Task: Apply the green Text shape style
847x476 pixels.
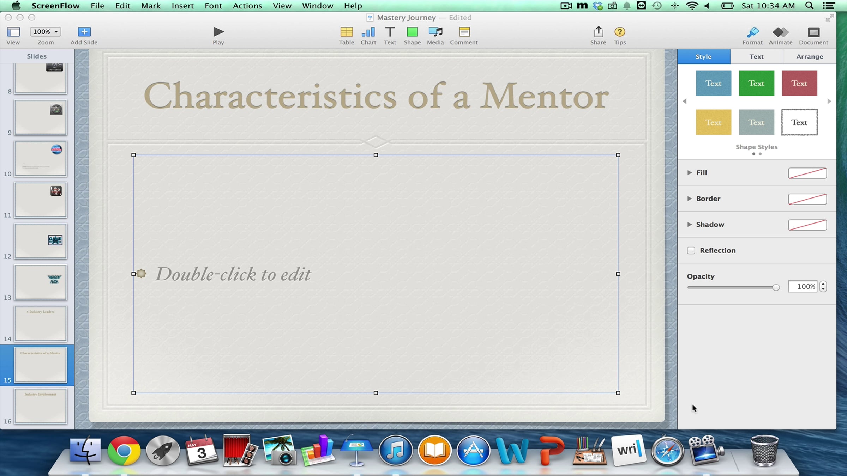Action: [x=756, y=83]
